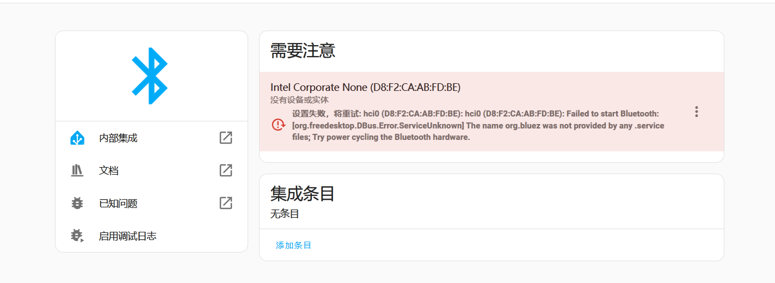Click the bug icon beside 已知问题
The image size is (775, 283).
(x=77, y=204)
